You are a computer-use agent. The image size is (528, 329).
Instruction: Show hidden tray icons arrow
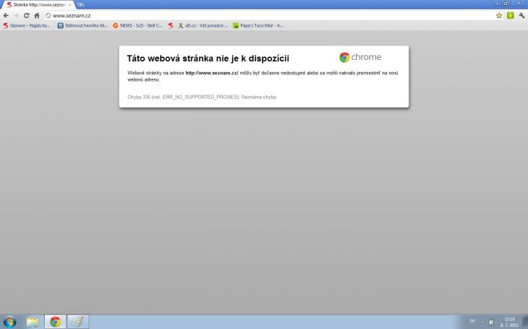(x=482, y=322)
